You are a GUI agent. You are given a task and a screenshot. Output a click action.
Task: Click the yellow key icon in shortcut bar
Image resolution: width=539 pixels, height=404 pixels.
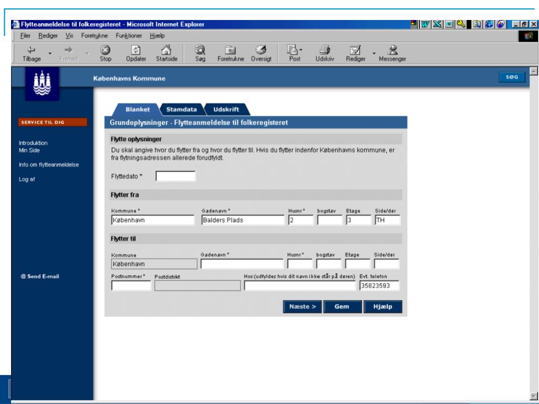[x=461, y=24]
